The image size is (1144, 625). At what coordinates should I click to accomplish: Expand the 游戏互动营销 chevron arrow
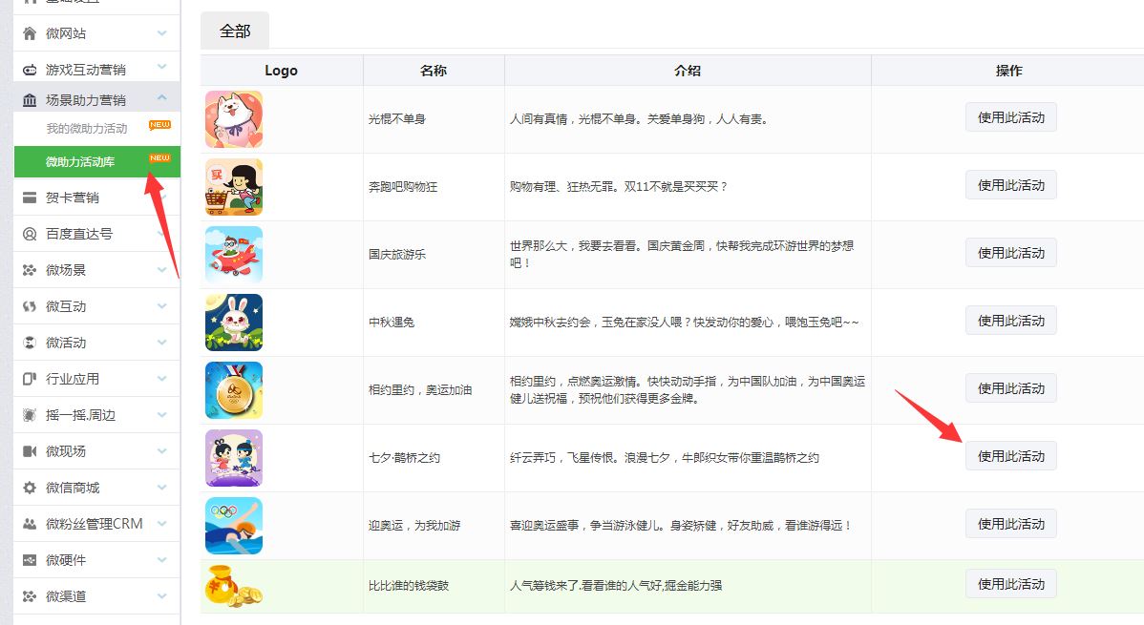(162, 69)
